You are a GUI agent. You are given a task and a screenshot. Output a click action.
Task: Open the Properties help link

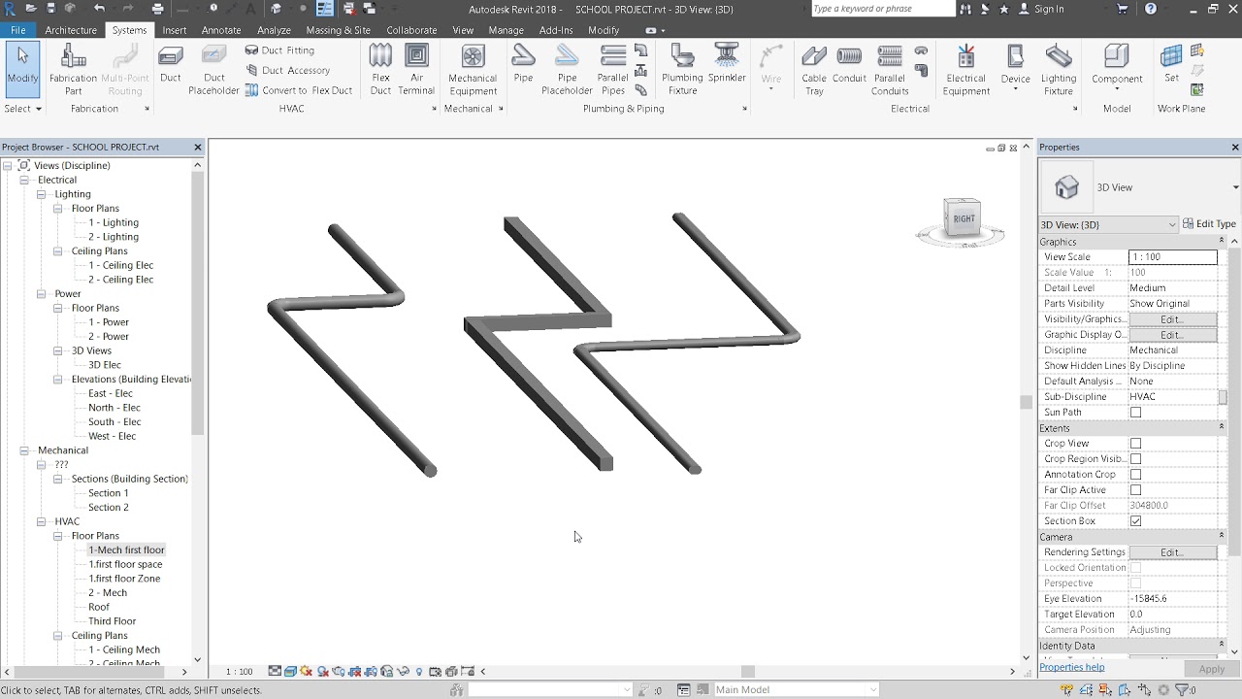point(1072,667)
